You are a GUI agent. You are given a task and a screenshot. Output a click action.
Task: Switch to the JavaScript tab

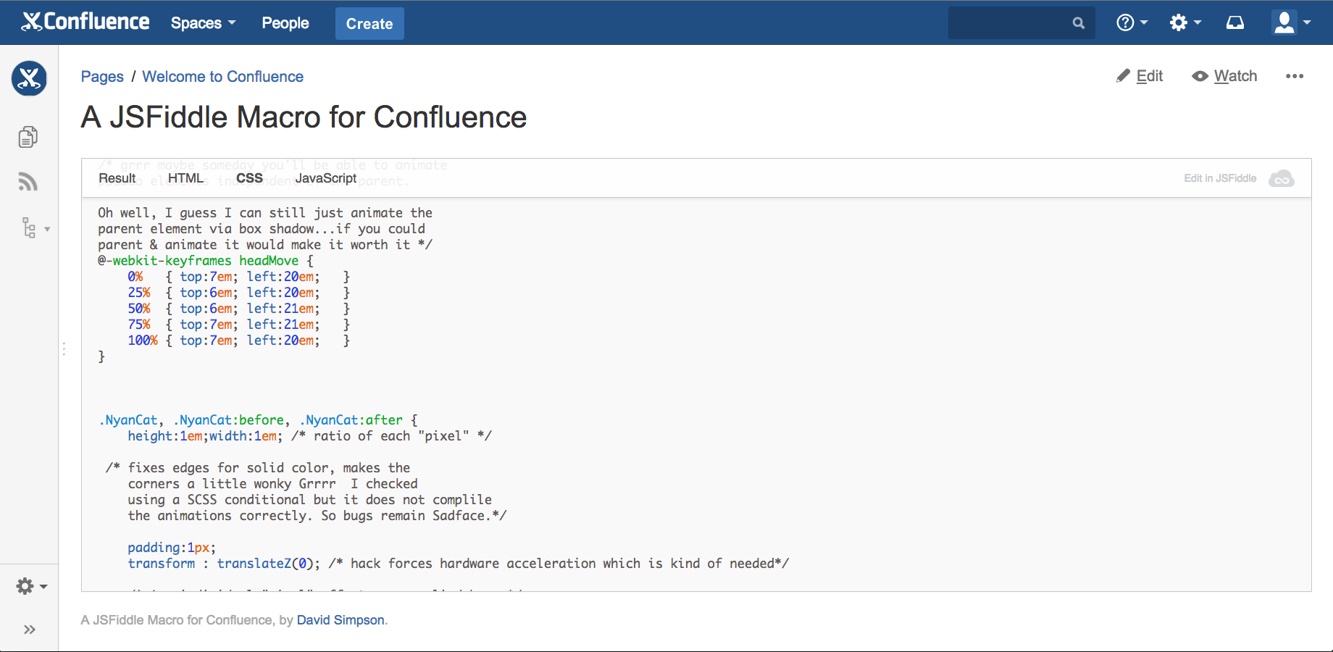(x=326, y=178)
